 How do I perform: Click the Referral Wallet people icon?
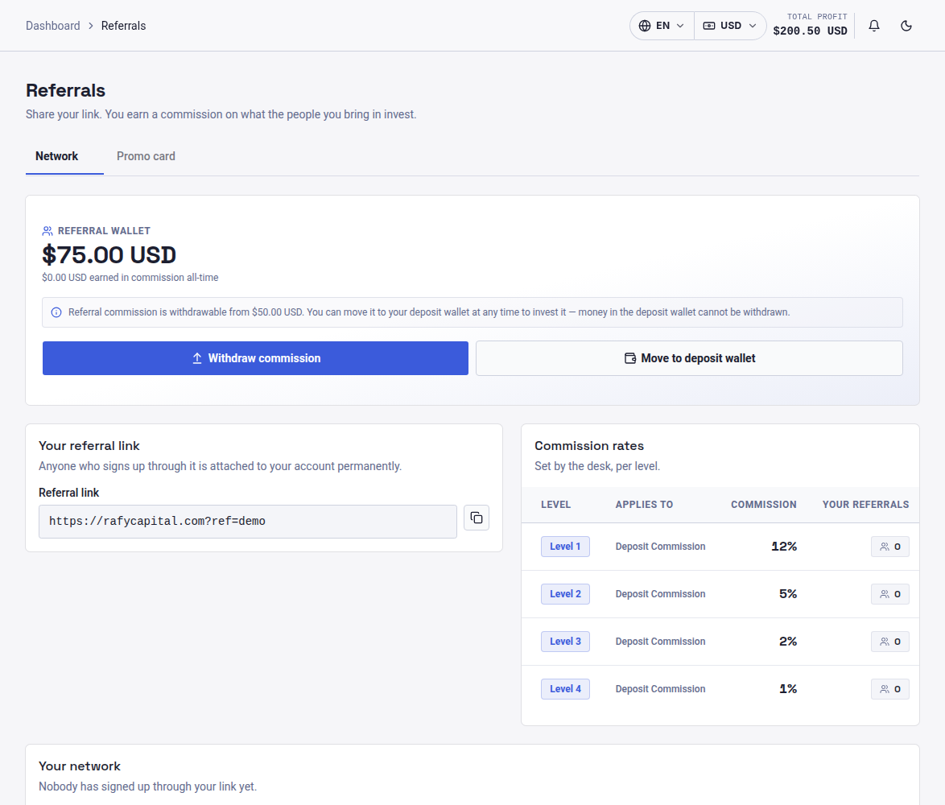47,231
